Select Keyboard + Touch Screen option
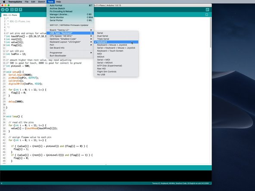Screen dimensions: 255x191 point(116,51)
